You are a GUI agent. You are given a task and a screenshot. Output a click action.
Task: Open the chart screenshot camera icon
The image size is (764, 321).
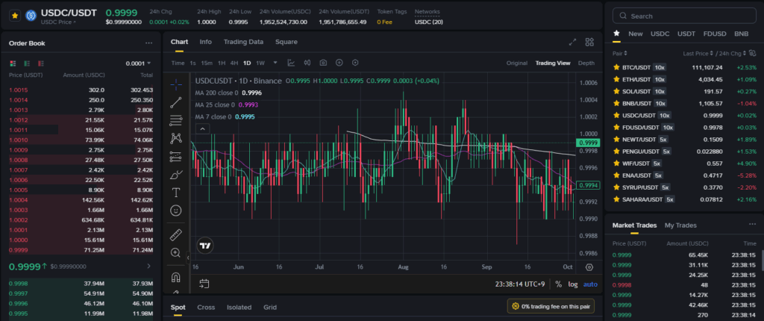[x=323, y=63]
